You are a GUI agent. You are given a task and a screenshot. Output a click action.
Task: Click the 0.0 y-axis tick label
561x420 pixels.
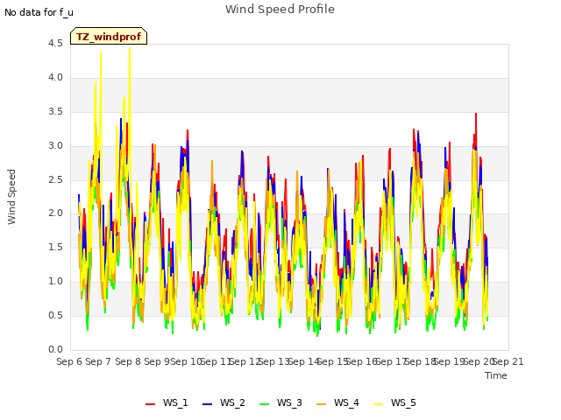(x=55, y=349)
